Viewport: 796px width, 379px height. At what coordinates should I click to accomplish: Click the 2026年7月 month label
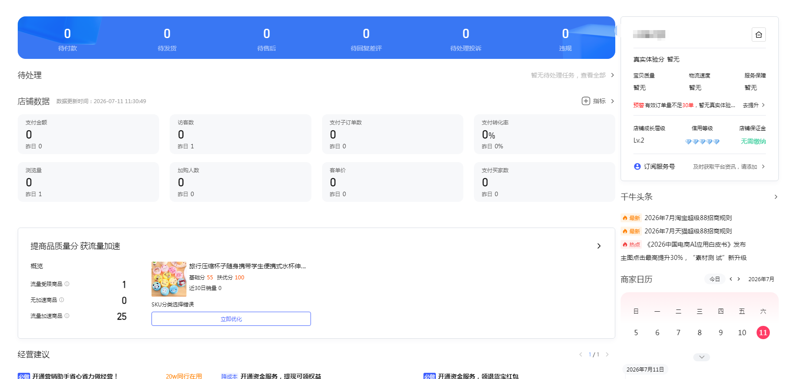click(x=761, y=279)
